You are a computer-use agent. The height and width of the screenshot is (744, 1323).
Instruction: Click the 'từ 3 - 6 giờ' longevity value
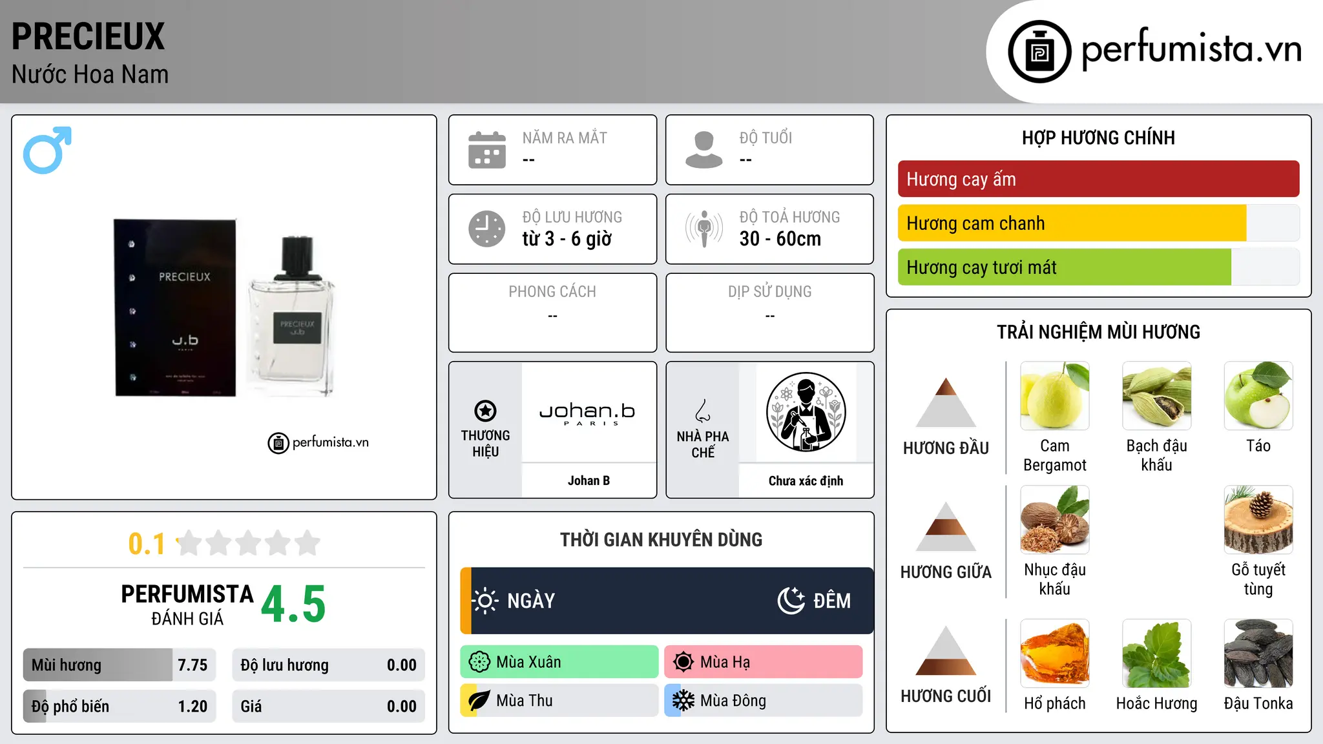567,239
